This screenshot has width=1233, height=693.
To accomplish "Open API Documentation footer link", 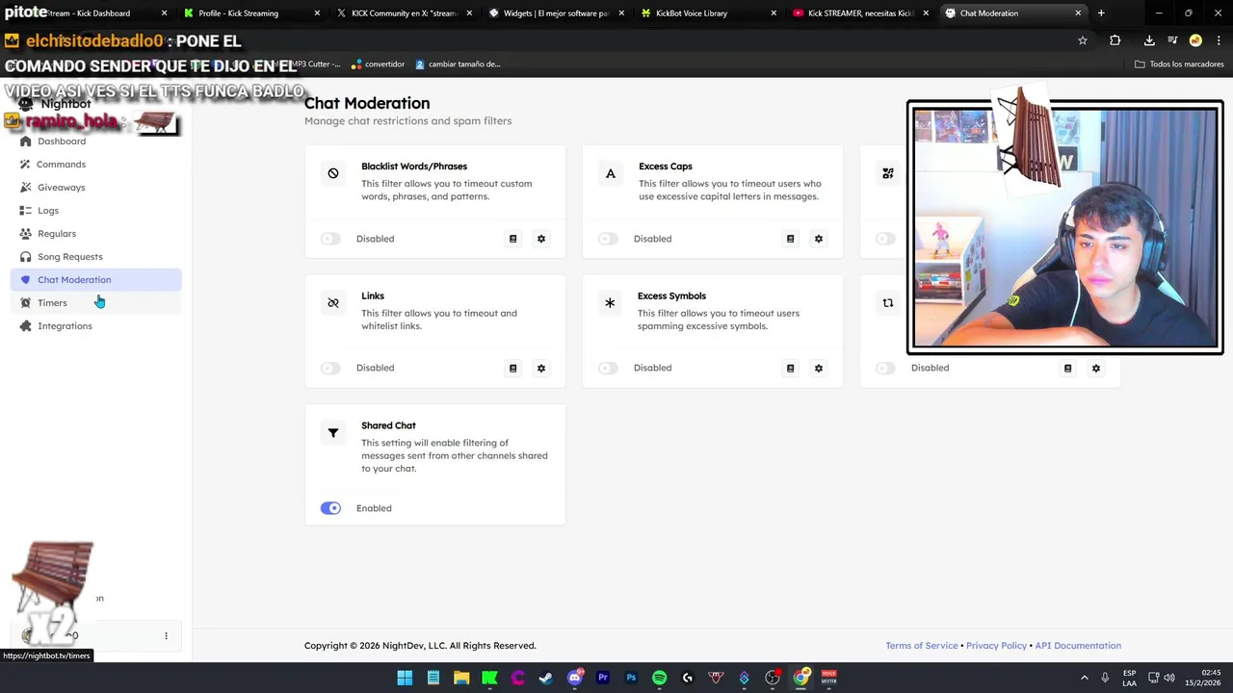I will (1078, 646).
